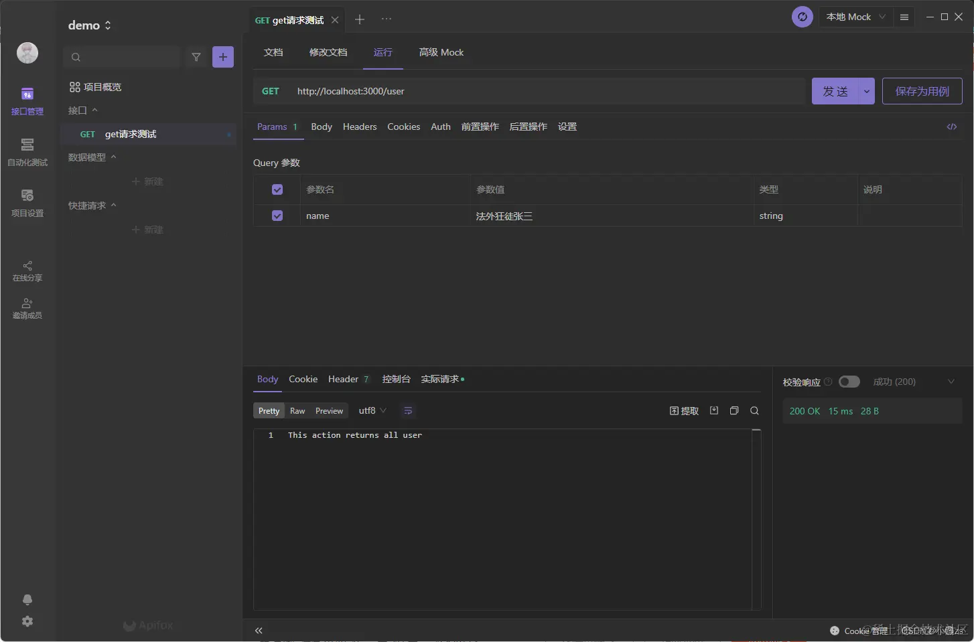
Task: Click the user avatar
Action: coord(27,53)
